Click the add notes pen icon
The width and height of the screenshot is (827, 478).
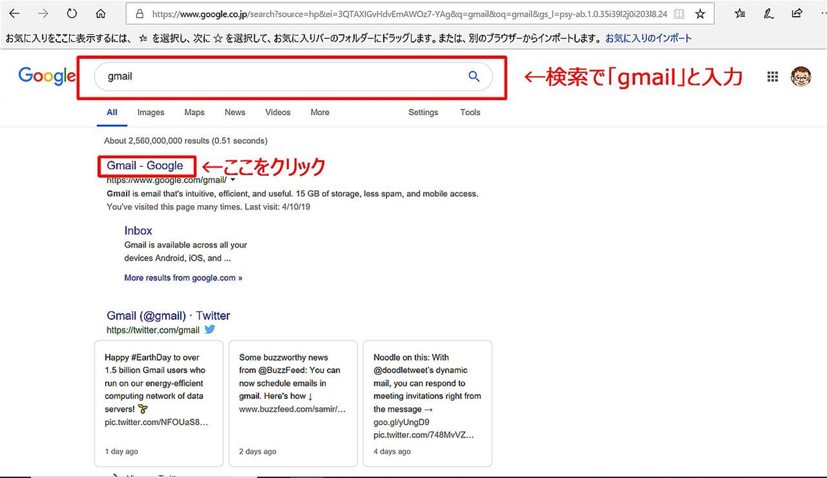click(768, 14)
